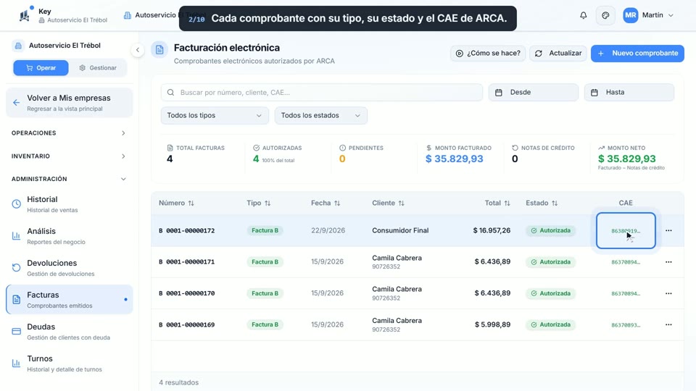Sort table by Cliente column
Image resolution: width=696 pixels, height=391 pixels.
point(389,203)
